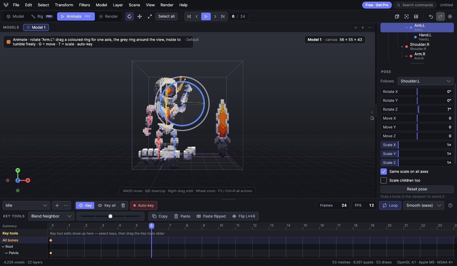Viewport: 457px width, 266px height.
Task: Toggle Same scale on all axes
Action: (384, 172)
